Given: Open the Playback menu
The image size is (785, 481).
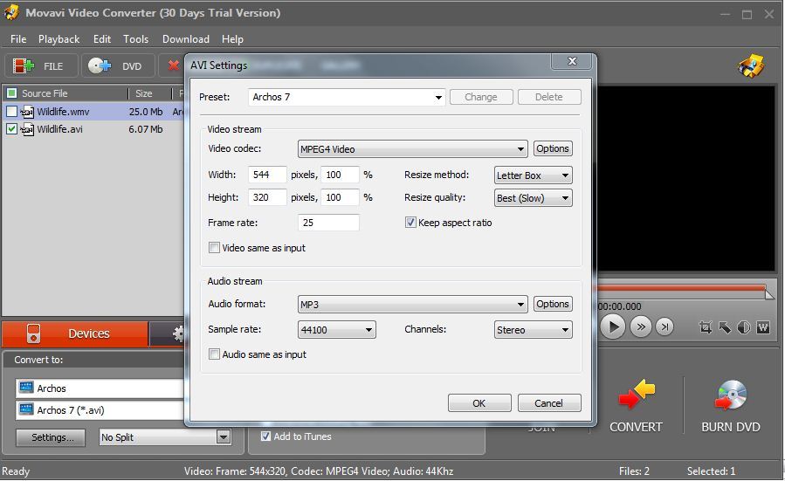Looking at the screenshot, I should [59, 39].
